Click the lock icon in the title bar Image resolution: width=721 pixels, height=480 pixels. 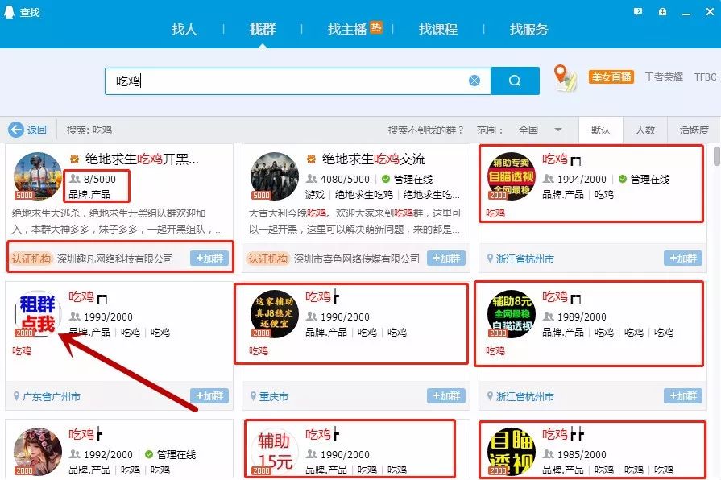click(x=662, y=10)
